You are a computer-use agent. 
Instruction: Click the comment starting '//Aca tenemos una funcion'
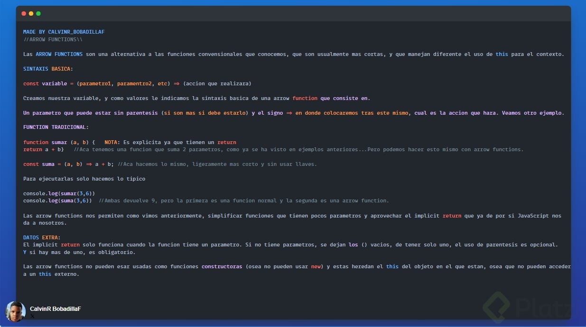[298, 150]
